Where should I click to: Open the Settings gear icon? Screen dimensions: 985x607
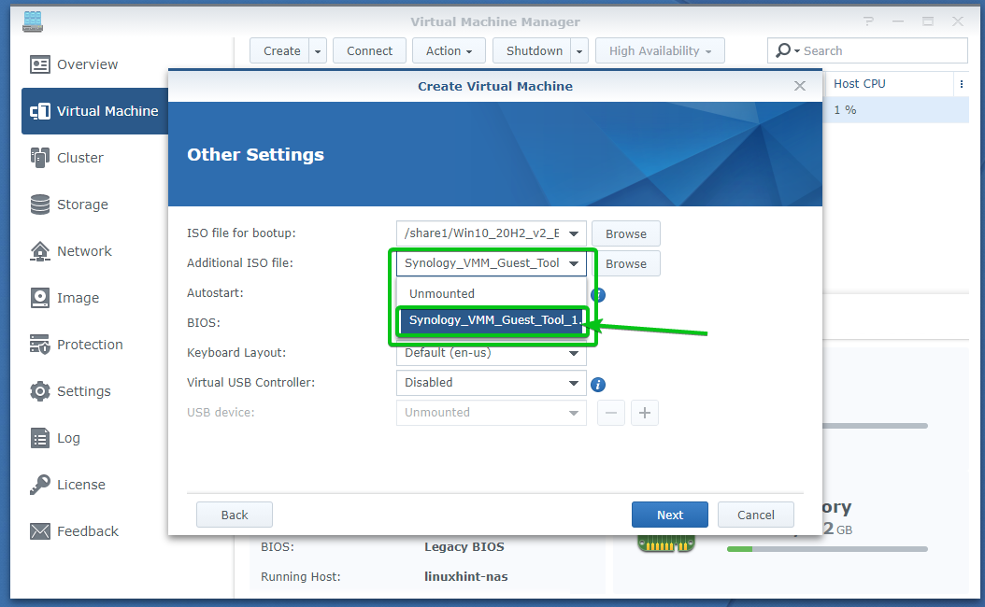39,391
